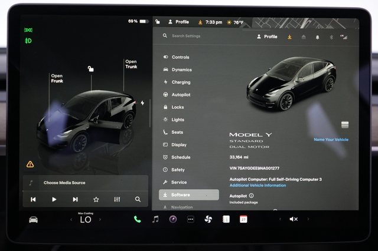Select Navigation in settings list
Image resolution: width=378 pixels, height=251 pixels.
pyautogui.click(x=178, y=207)
